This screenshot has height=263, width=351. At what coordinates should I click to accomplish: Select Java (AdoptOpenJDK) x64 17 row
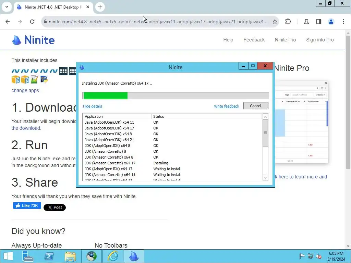172,128
